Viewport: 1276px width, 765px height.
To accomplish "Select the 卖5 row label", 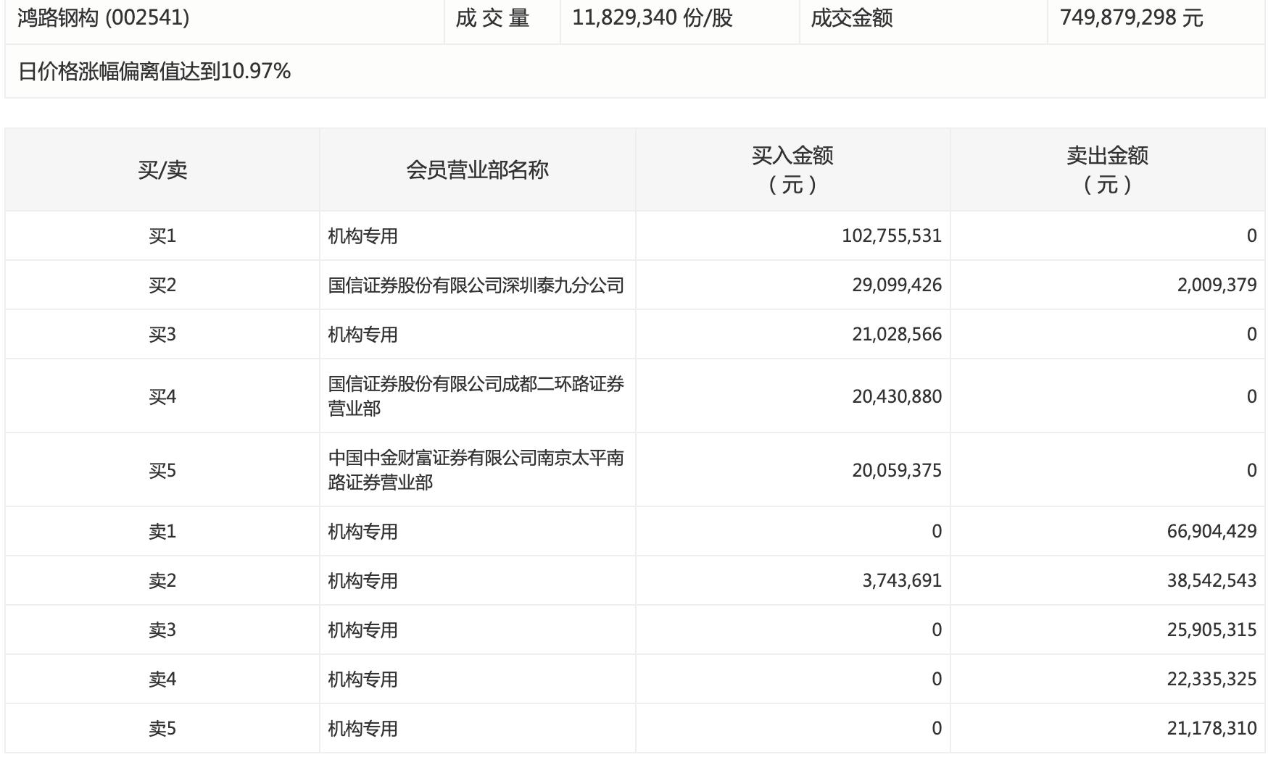I will click(x=162, y=729).
